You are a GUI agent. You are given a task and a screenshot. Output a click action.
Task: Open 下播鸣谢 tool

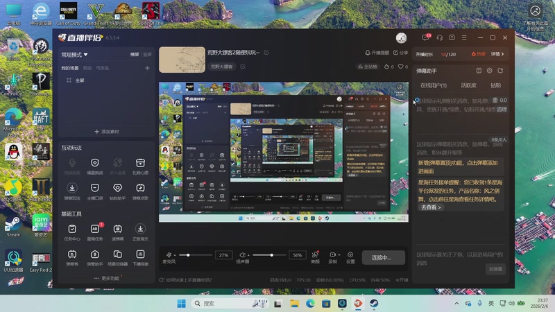(140, 258)
